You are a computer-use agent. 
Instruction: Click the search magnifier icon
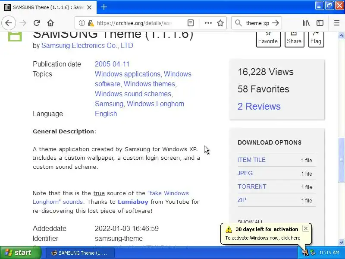(238, 23)
